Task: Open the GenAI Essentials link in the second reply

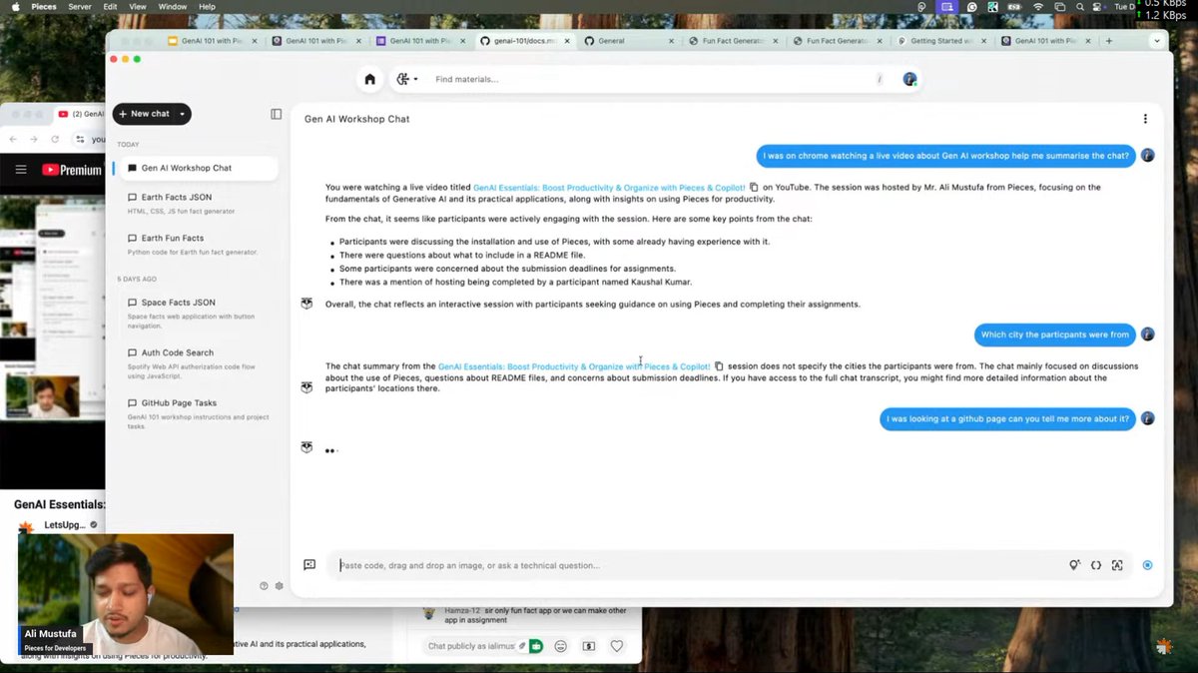Action: point(574,366)
